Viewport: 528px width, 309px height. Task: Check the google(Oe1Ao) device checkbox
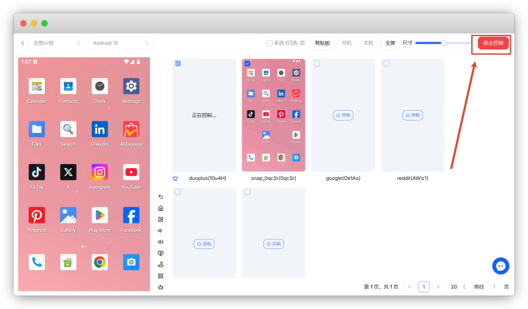point(317,63)
